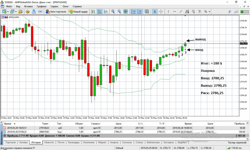
Task: Switch chart to bar chart icon
Action: 93,12
